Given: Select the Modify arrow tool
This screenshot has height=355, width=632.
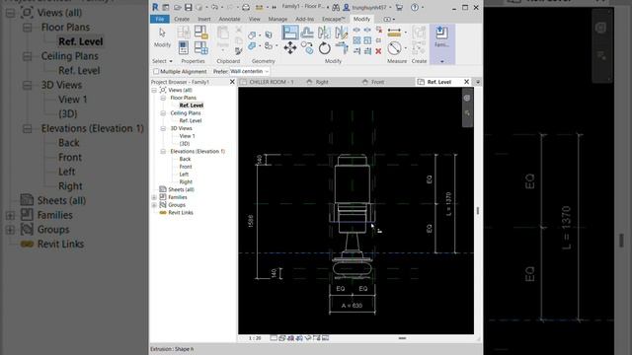Looking at the screenshot, I should tap(162, 37).
